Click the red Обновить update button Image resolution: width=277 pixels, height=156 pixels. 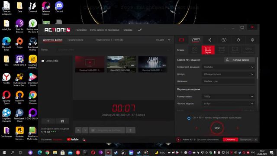(230, 140)
